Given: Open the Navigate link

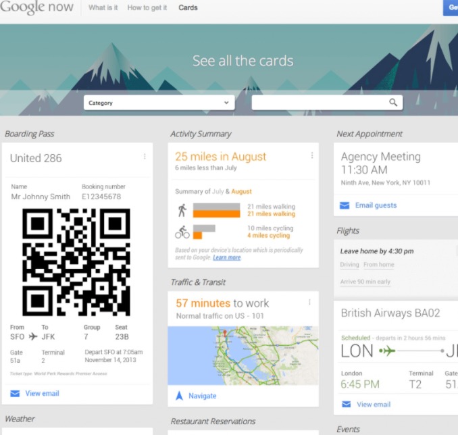Looking at the screenshot, I should coord(203,396).
